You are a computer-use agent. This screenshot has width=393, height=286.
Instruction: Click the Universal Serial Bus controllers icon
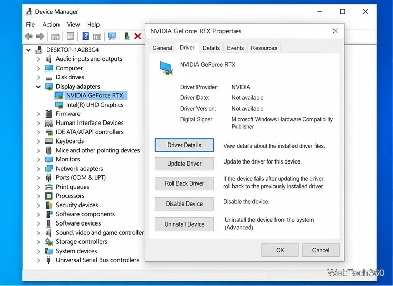(49, 260)
